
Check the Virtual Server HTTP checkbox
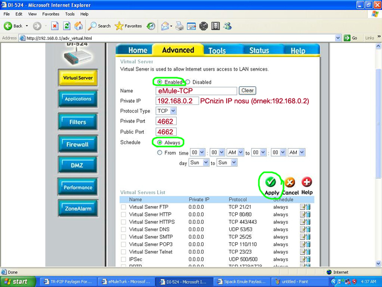click(123, 214)
